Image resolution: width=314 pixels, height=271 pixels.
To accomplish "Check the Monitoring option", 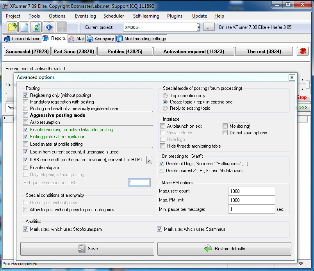I will pyautogui.click(x=225, y=126).
